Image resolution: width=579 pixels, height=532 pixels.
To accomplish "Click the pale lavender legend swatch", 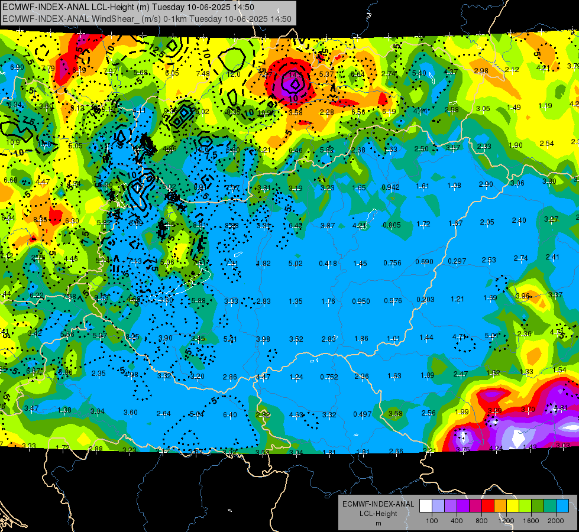I will coord(438,506).
